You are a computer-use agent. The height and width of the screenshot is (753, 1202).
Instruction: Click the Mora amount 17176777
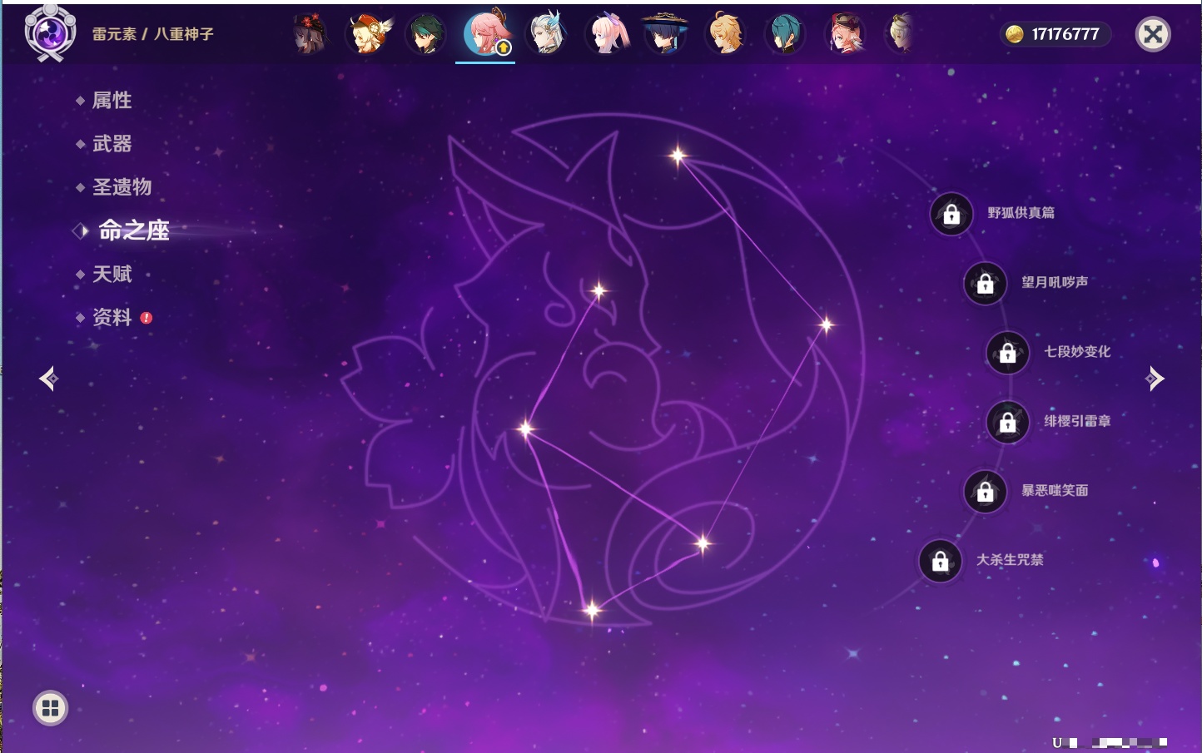pyautogui.click(x=1065, y=34)
